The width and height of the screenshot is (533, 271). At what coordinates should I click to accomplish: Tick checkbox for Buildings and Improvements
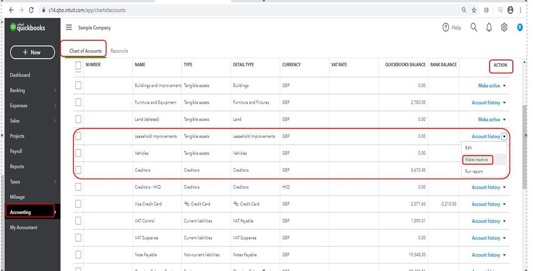pos(78,85)
